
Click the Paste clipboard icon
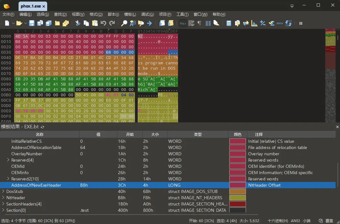pos(95,23)
